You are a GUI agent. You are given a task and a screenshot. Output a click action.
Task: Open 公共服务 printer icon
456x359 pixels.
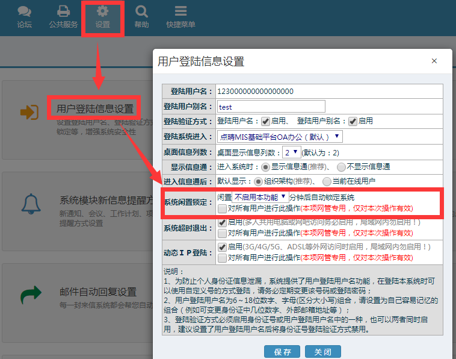tap(63, 11)
